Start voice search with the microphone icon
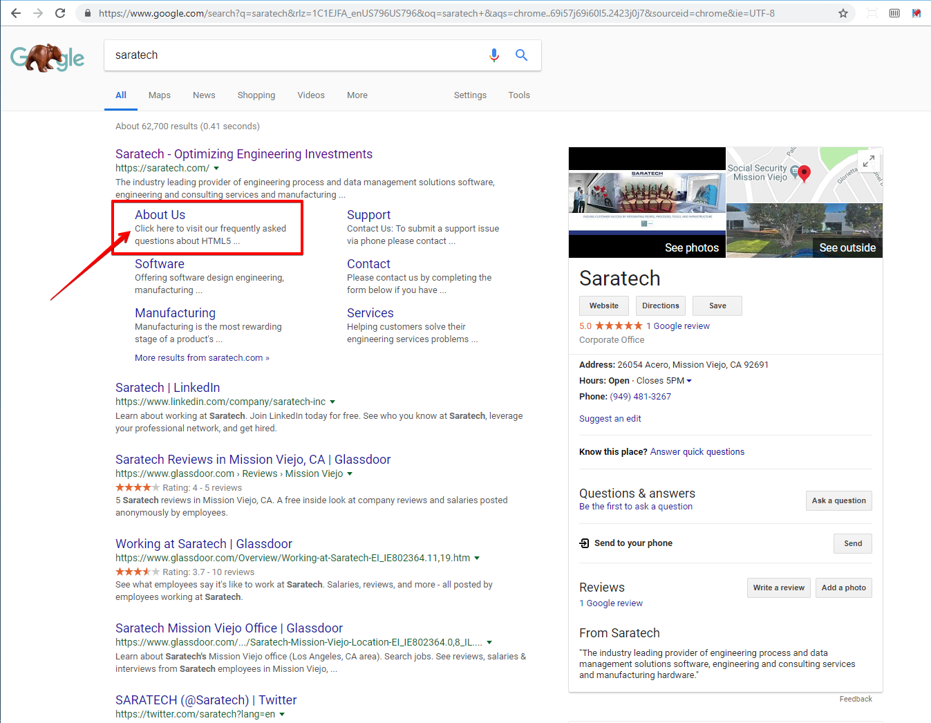The height and width of the screenshot is (723, 931). 494,55
